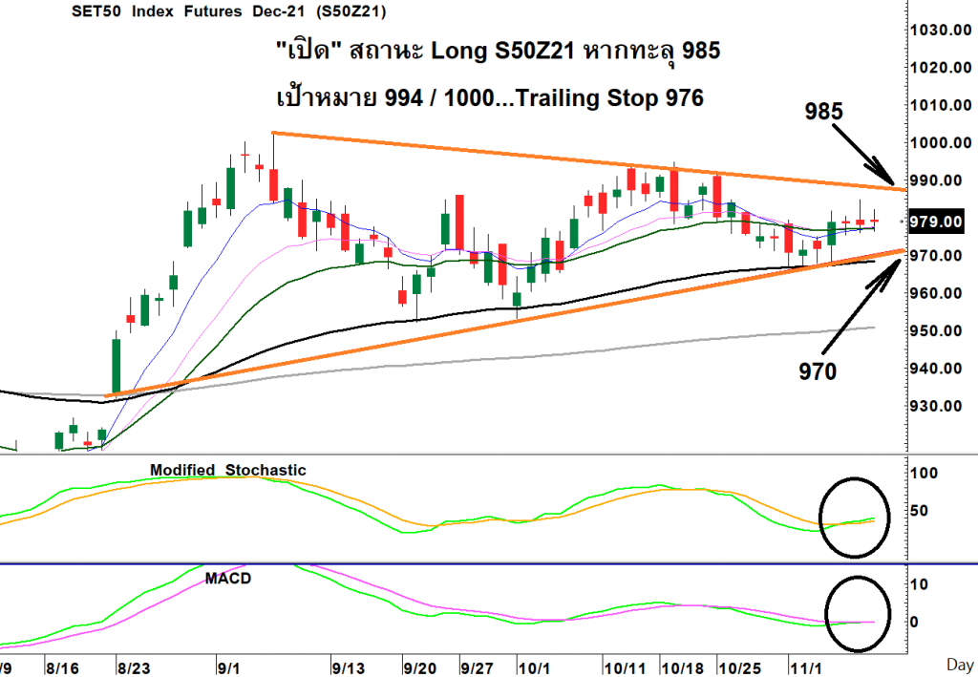This screenshot has width=978, height=677.
Task: Click the 10/18 date label on time axis
Action: pos(682,669)
